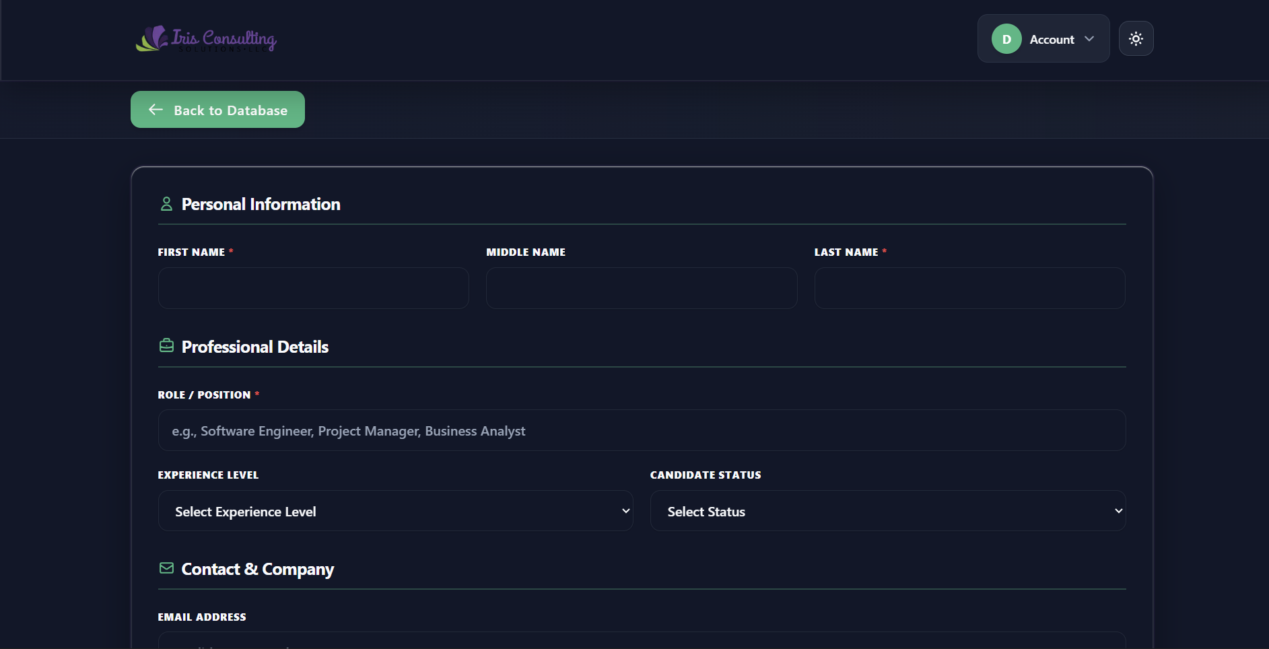
Task: Click the envelope icon beside Contact & Company
Action: click(166, 568)
